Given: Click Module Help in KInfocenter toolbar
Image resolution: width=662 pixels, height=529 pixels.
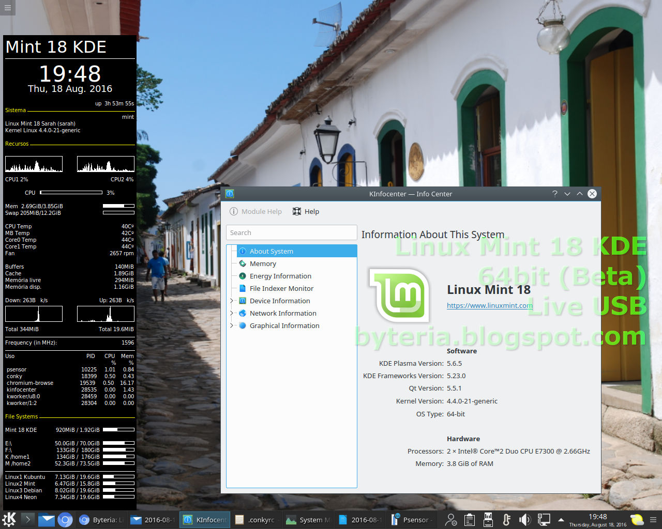Looking at the screenshot, I should tap(256, 211).
